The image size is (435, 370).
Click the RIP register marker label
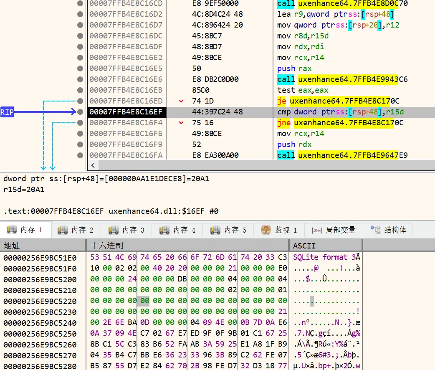click(7, 112)
